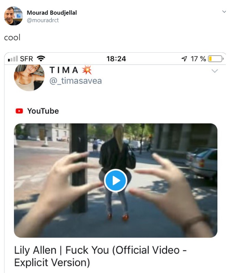Tap the Wi-Fi status icon
Image resolution: width=230 pixels, height=273 pixels.
click(x=41, y=58)
